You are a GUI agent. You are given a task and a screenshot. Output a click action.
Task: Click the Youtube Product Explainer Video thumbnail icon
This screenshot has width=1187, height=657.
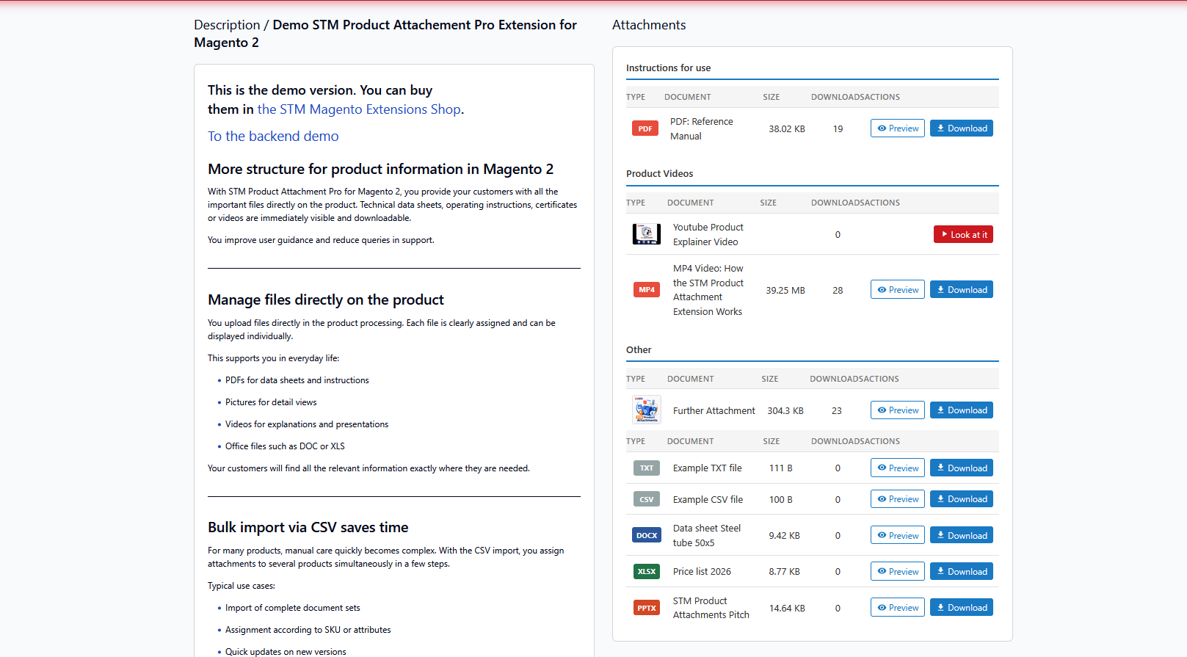coord(647,234)
